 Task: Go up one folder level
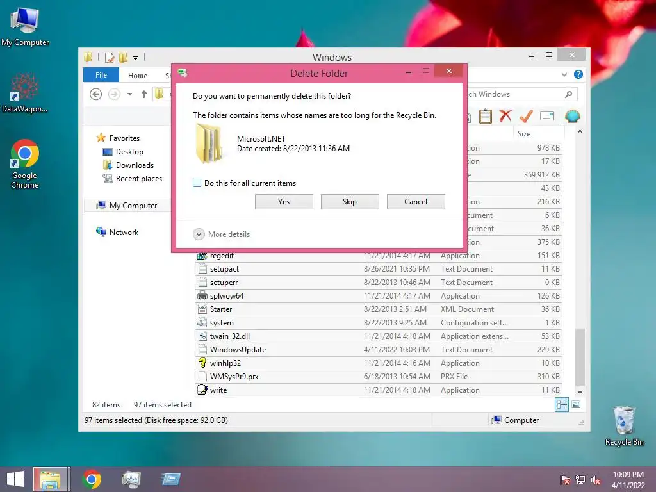click(144, 94)
